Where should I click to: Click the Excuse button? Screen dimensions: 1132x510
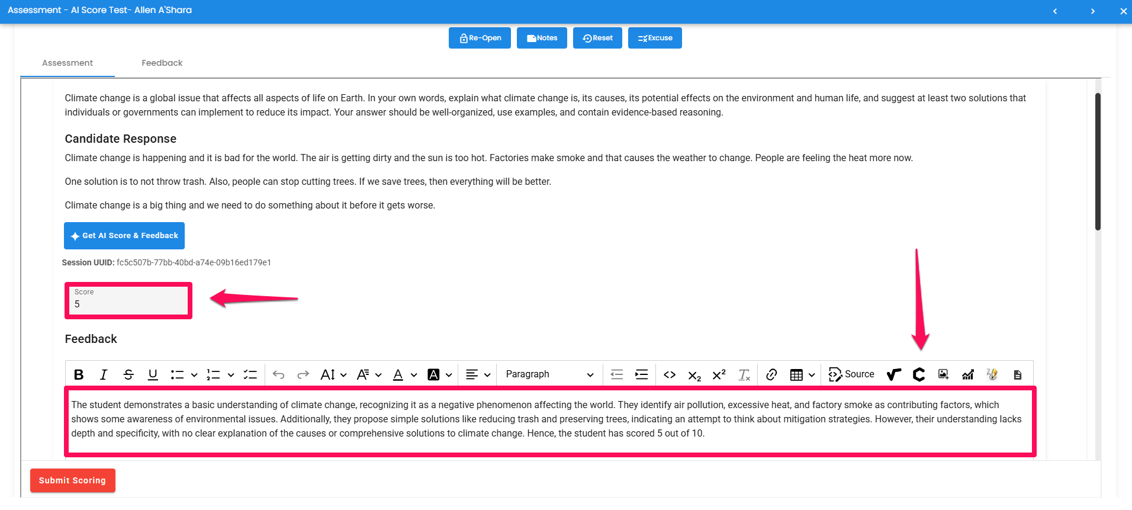(655, 38)
